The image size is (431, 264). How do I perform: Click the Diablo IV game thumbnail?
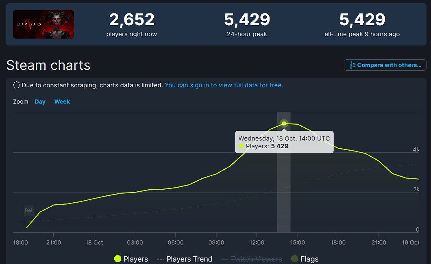pos(44,24)
